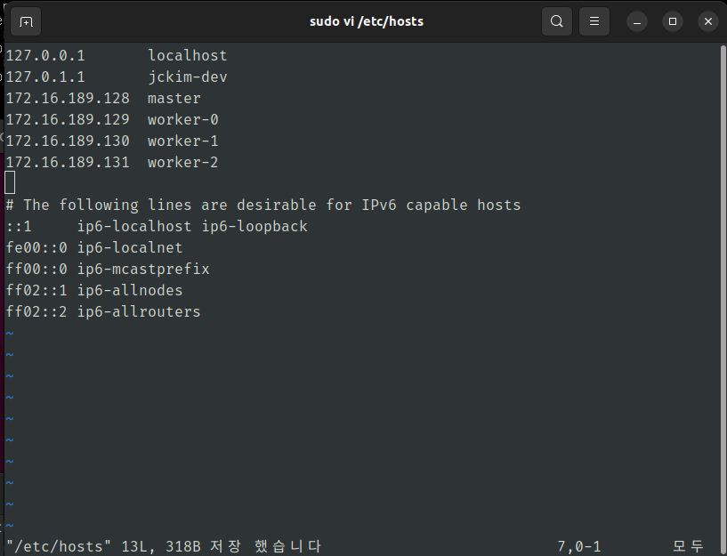
Task: Click the hostname 'master'
Action: (x=174, y=98)
